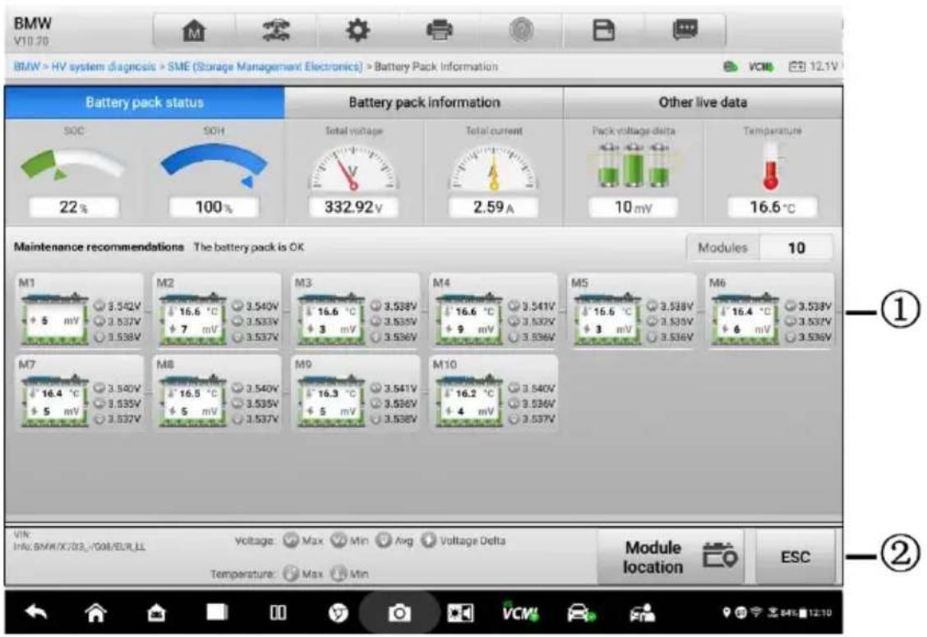This screenshot has width=927, height=637.
Task: Open settings gear in the top toolbar
Action: click(x=357, y=30)
